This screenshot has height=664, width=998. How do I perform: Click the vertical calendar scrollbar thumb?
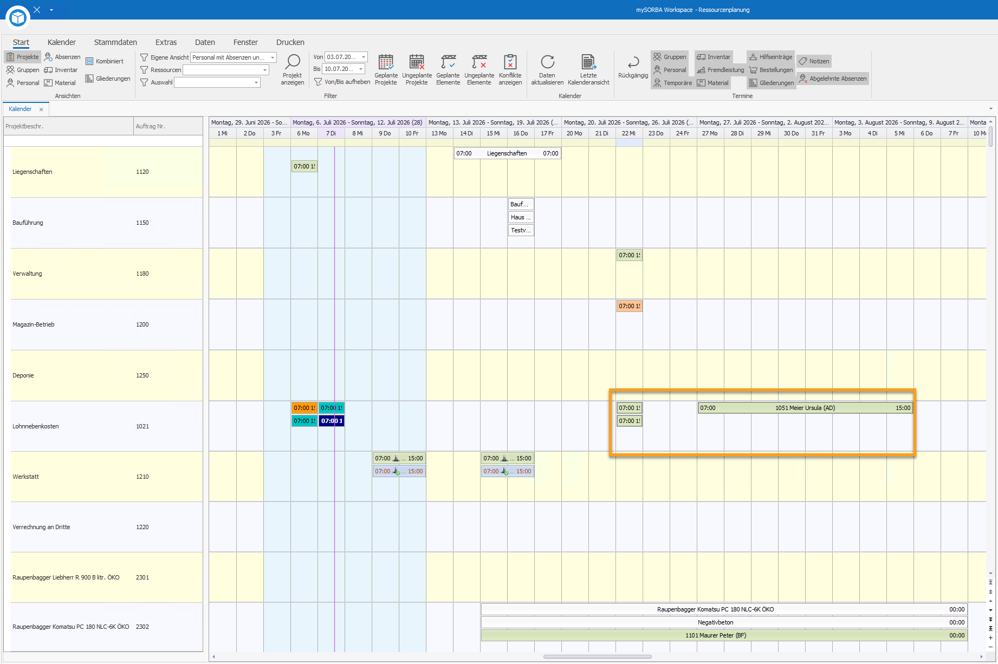(x=990, y=136)
